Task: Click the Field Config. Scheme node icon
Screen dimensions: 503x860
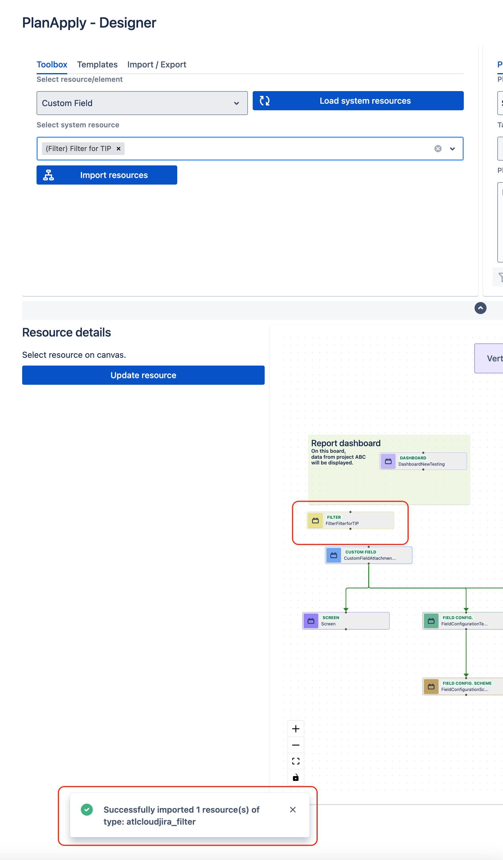Action: [431, 686]
